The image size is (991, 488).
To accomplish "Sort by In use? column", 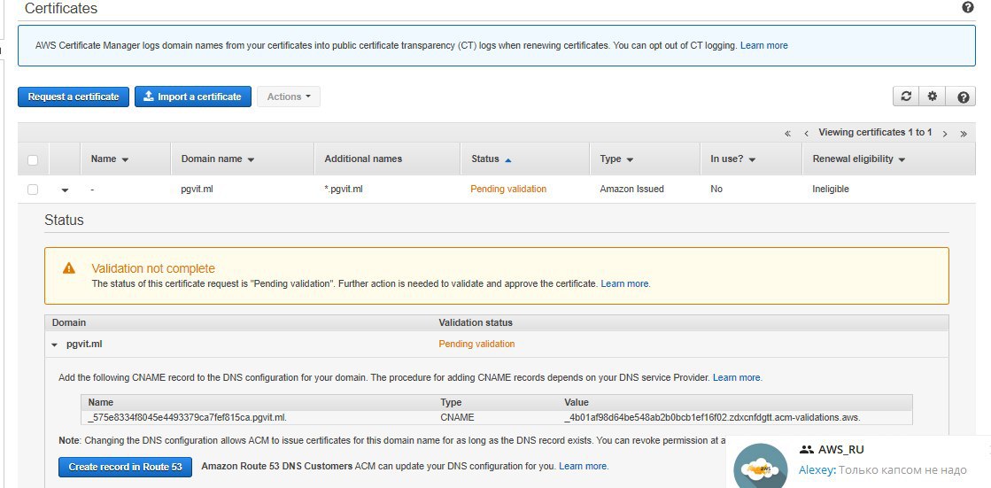I will pos(733,159).
